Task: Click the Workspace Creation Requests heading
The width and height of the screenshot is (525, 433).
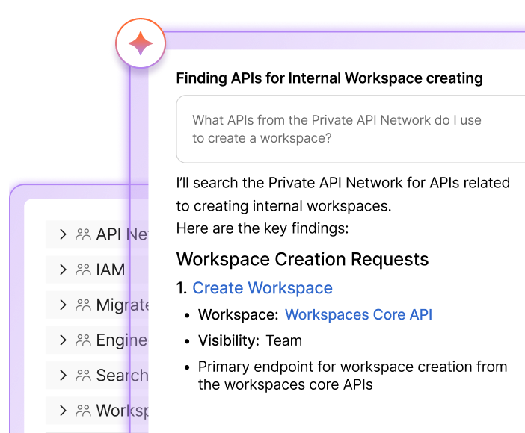Action: [302, 259]
